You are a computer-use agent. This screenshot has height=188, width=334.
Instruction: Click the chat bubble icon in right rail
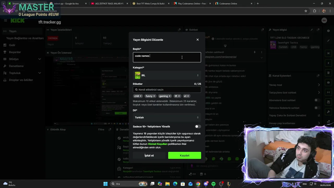(328, 83)
